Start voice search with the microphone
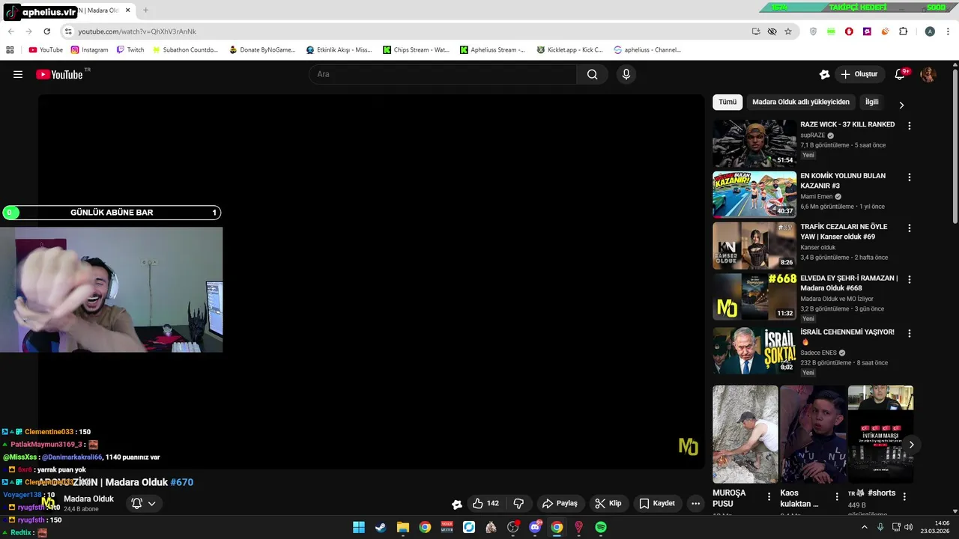The image size is (959, 539). pyautogui.click(x=626, y=74)
